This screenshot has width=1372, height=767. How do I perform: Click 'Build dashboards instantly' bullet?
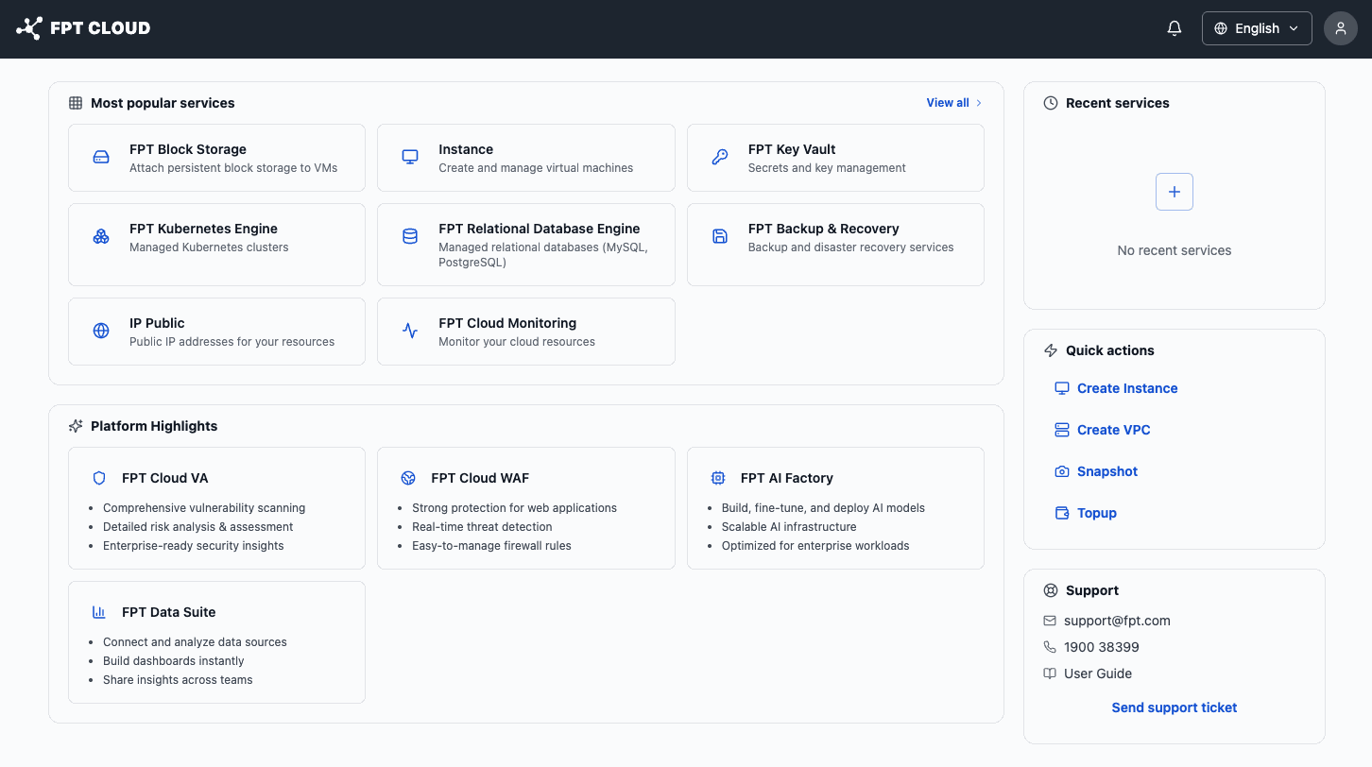click(174, 661)
